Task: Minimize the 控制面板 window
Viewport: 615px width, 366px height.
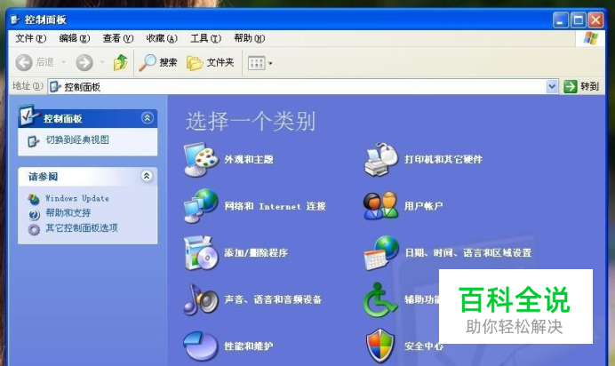Action: (x=561, y=20)
